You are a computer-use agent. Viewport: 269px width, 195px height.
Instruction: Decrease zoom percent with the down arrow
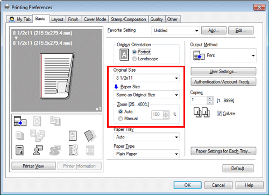pos(166,117)
